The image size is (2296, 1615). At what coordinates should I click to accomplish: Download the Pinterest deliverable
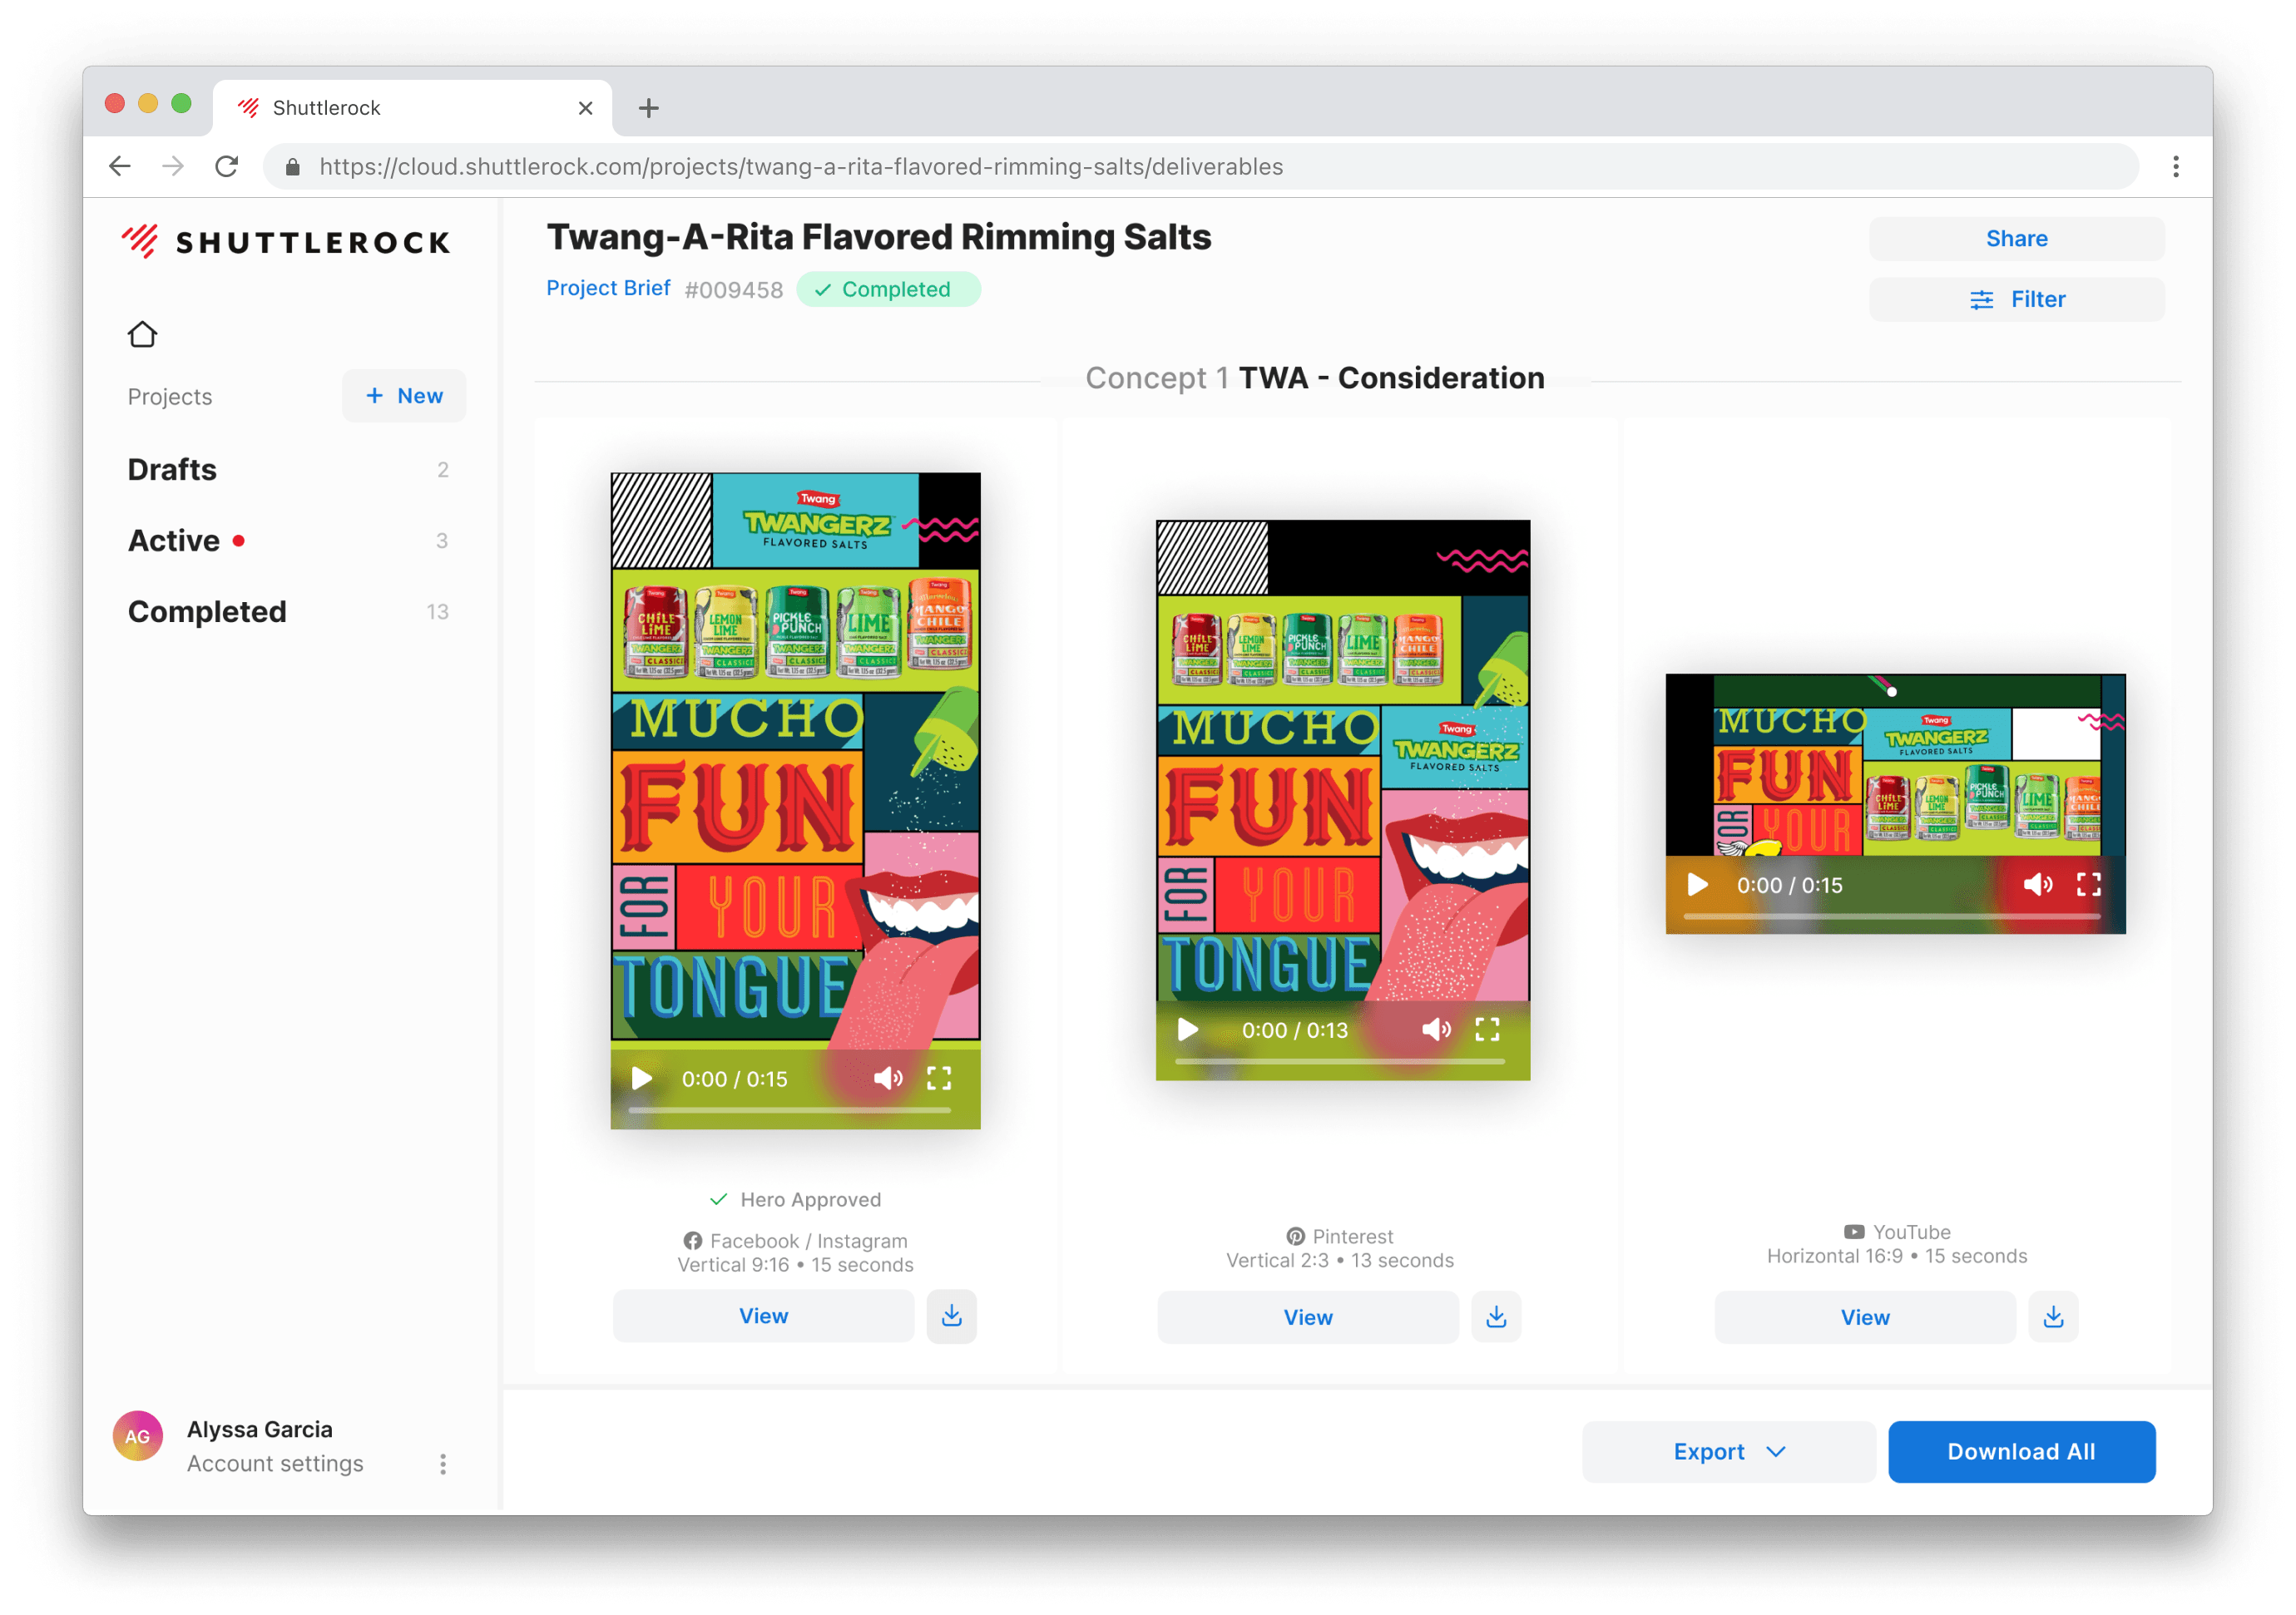(x=1496, y=1317)
